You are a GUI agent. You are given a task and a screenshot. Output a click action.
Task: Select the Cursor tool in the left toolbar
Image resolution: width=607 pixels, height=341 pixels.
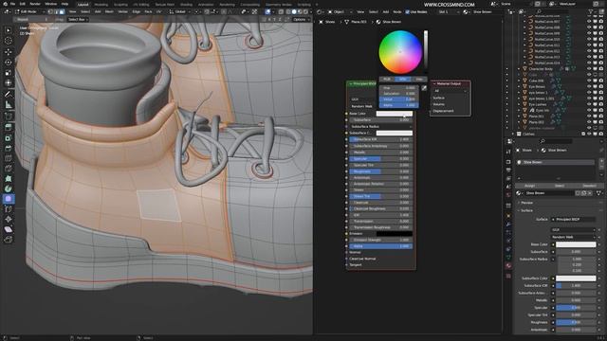(x=9, y=41)
